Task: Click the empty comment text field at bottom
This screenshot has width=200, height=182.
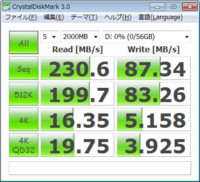Action: 100,168
